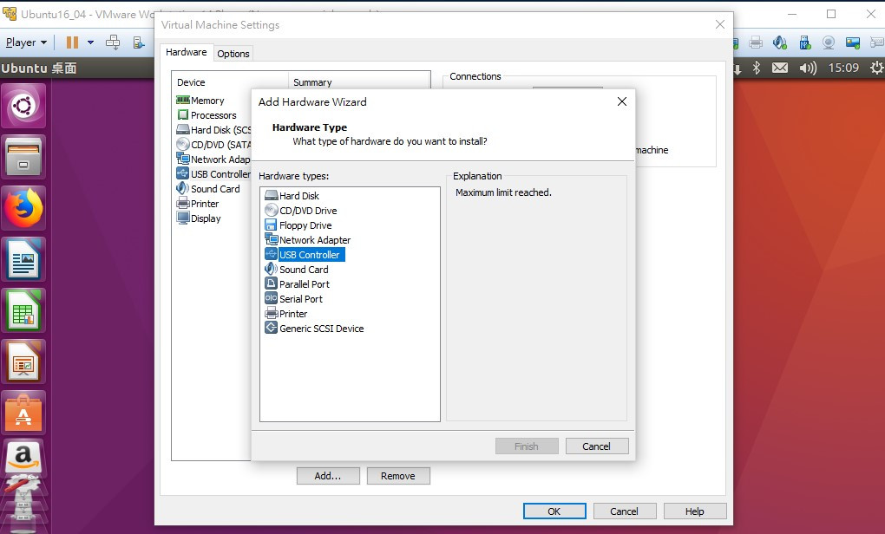This screenshot has height=534, width=885.
Task: Select Serial Port hardware type
Action: [x=294, y=298]
